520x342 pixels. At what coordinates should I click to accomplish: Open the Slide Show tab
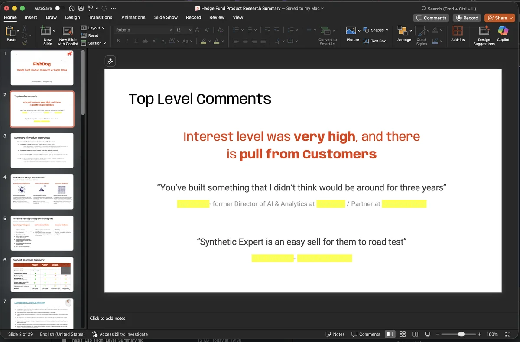coord(166,17)
